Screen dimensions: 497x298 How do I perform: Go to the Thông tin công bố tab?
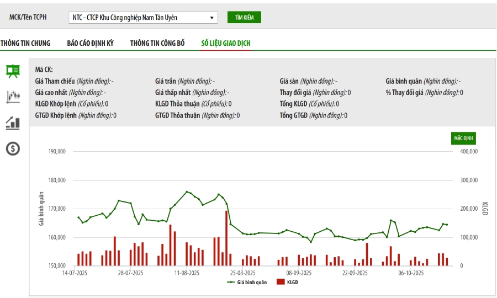click(x=157, y=43)
